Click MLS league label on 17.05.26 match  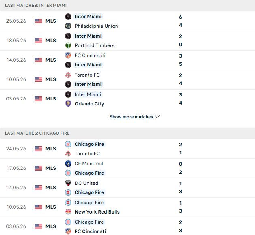pos(51,168)
